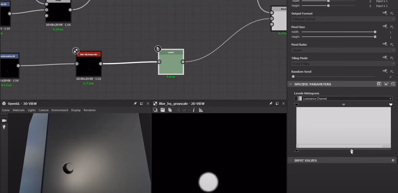The height and width of the screenshot is (193, 398).
Task: Click the document badge on Levels node
Action: (x=158, y=49)
